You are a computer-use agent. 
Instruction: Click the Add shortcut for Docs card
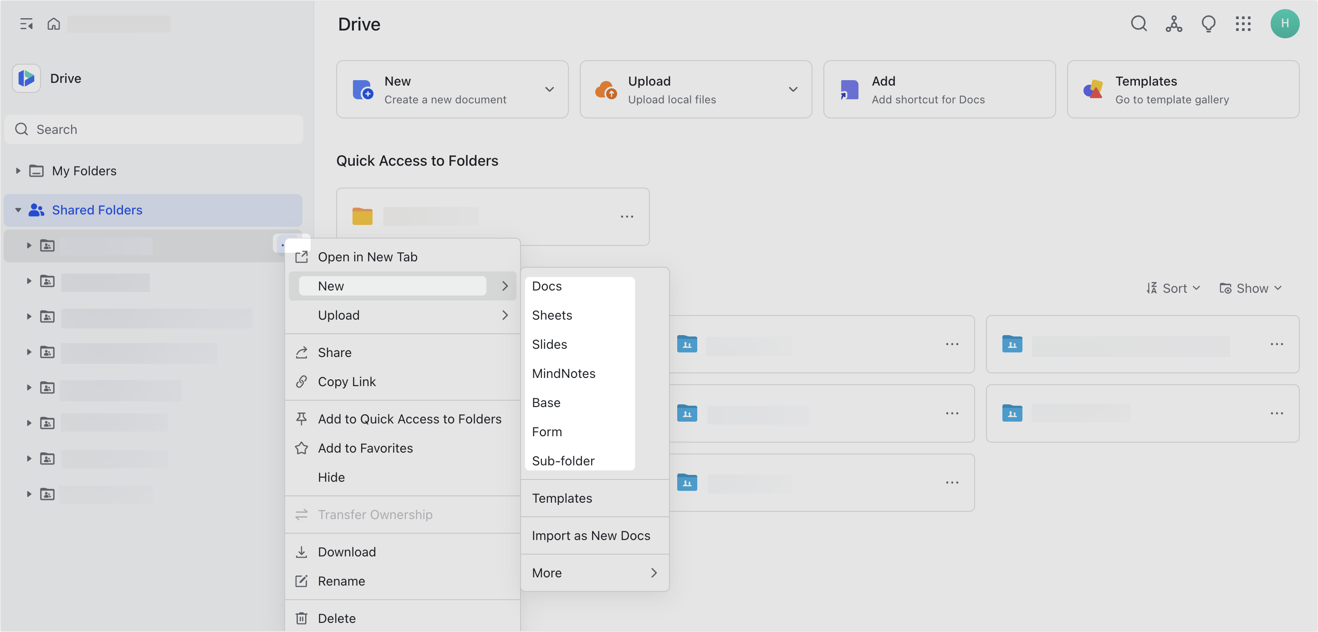click(x=939, y=90)
